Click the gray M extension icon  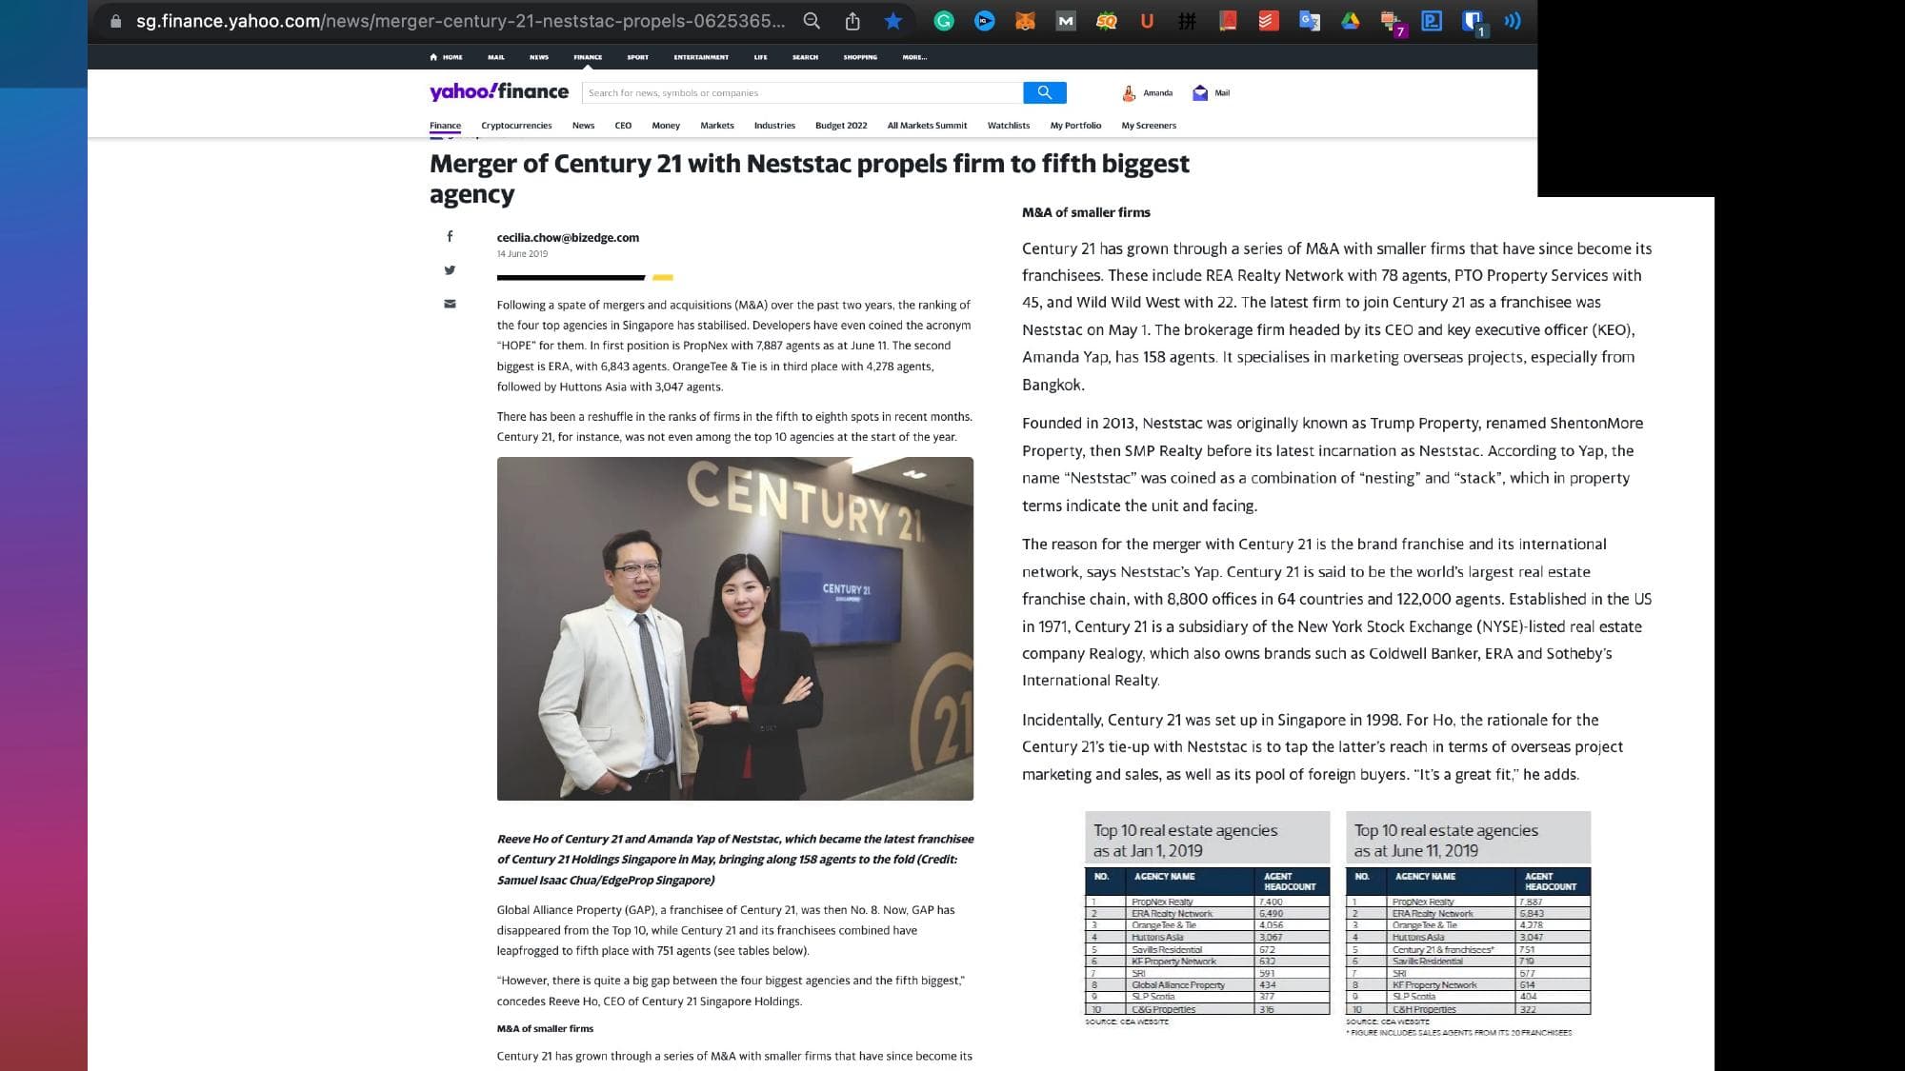[x=1066, y=21]
